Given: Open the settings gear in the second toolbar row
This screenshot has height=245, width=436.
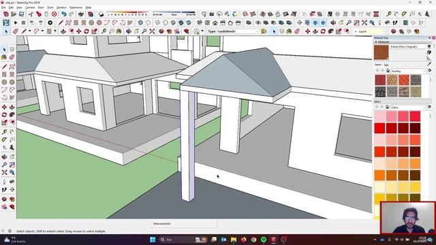Looking at the screenshot, I should pyautogui.click(x=50, y=22).
